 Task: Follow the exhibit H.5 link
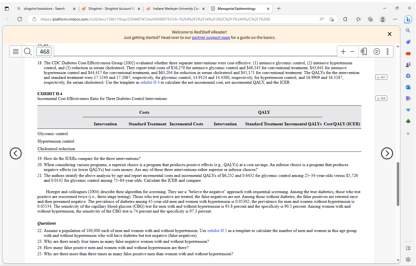click(x=217, y=231)
